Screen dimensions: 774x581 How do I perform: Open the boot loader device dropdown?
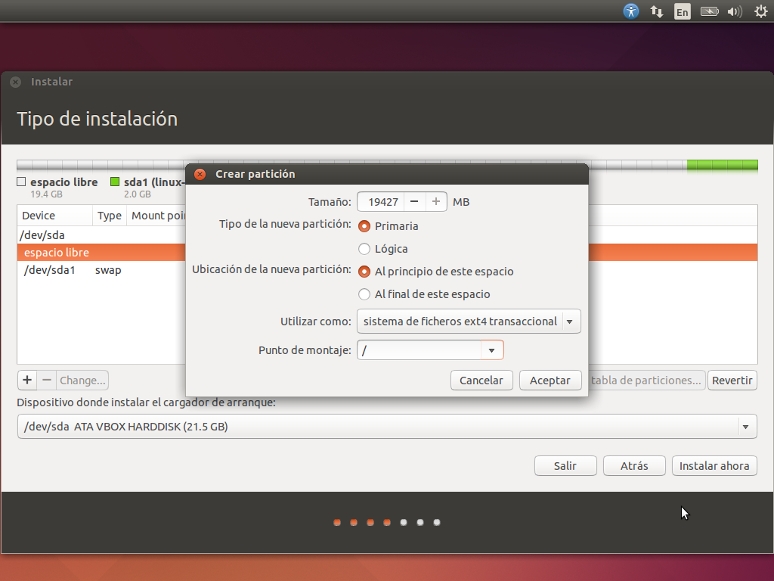click(x=745, y=426)
